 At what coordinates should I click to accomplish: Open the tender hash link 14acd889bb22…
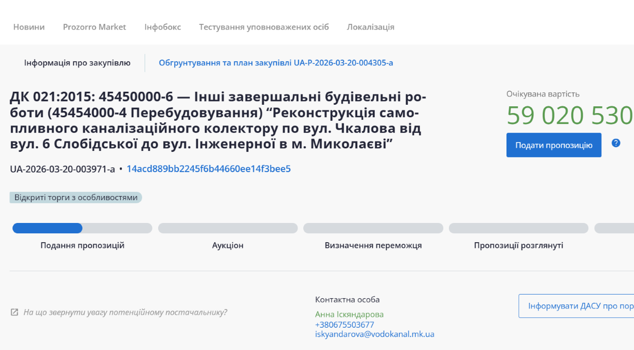tap(208, 169)
